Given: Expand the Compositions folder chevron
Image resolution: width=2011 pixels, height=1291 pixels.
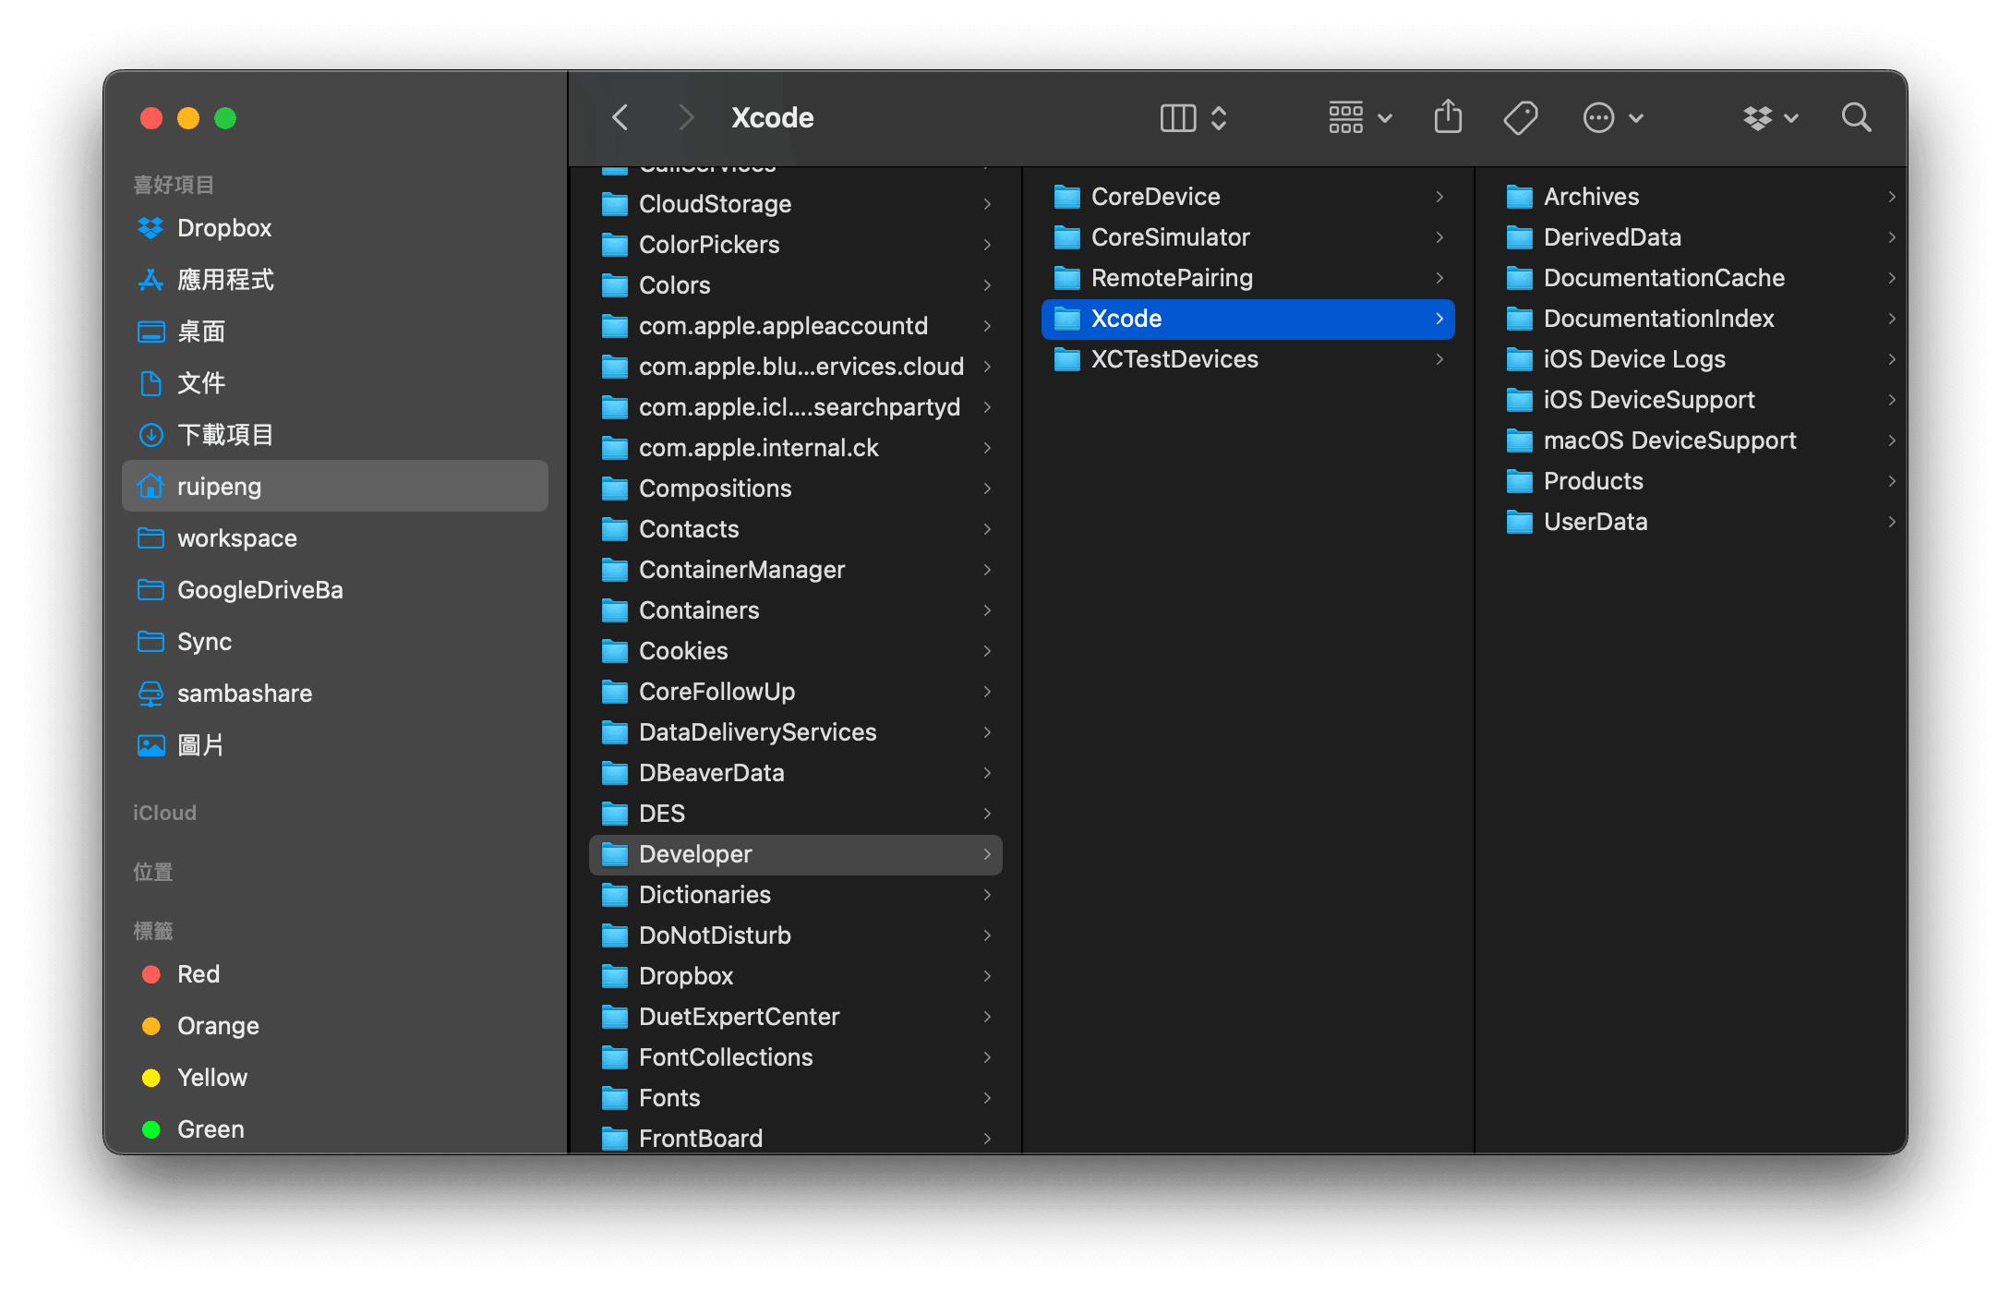Looking at the screenshot, I should pos(987,489).
